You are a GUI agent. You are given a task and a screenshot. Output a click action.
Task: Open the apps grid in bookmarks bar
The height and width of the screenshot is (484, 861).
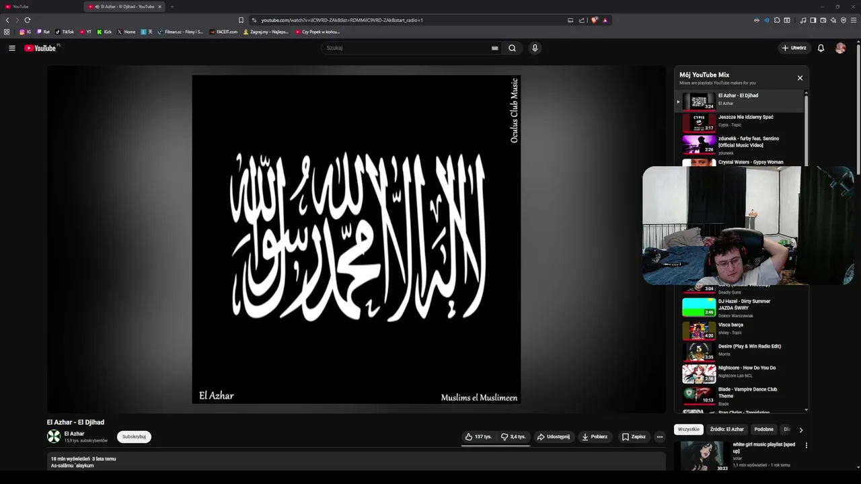pyautogui.click(x=7, y=32)
